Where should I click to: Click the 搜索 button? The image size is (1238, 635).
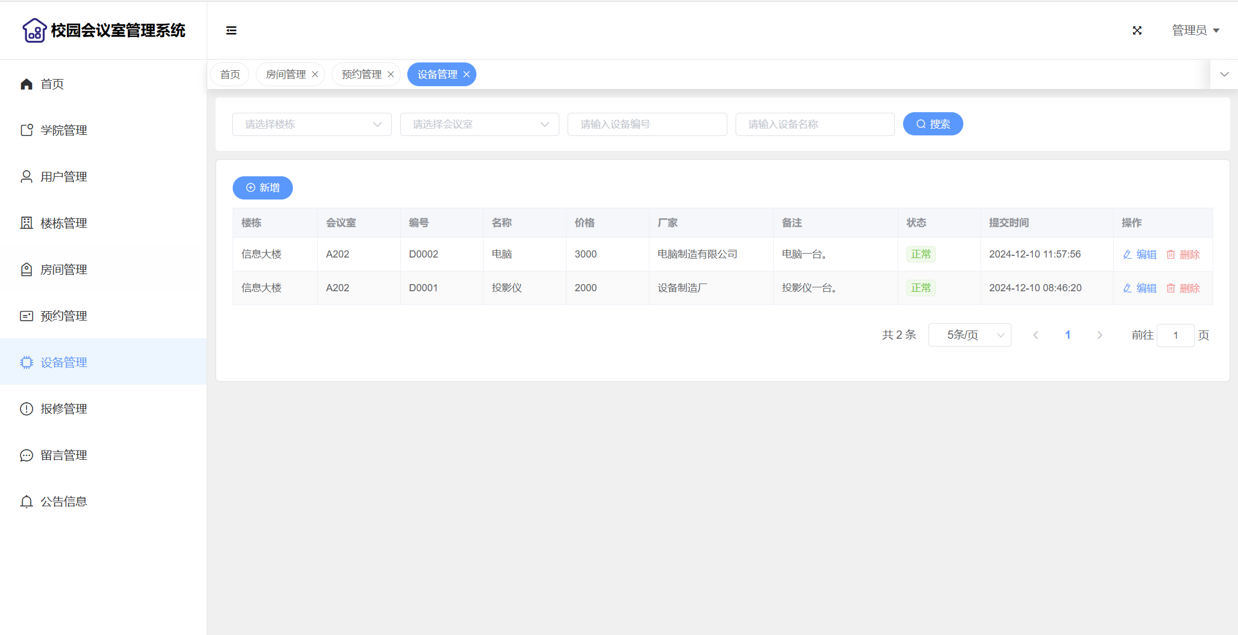click(933, 124)
